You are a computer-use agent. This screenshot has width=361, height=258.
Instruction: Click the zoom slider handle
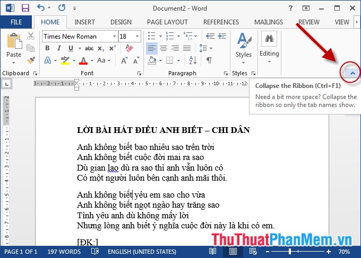click(290, 252)
